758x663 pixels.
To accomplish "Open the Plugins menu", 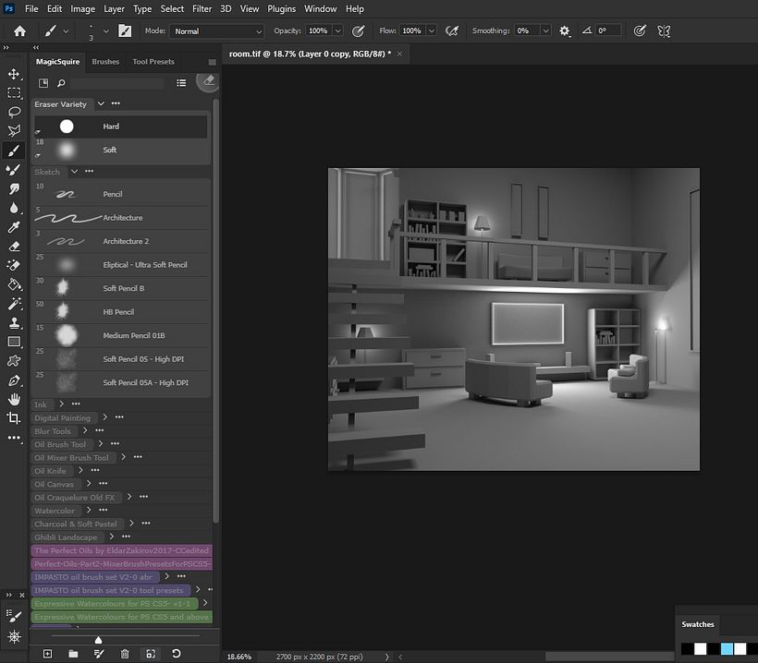I will [281, 8].
